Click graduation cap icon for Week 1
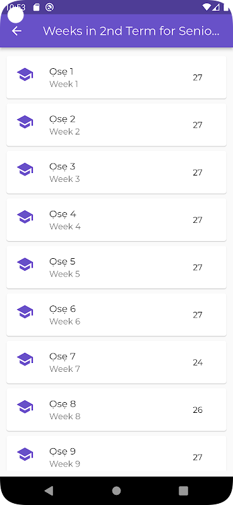 25,74
